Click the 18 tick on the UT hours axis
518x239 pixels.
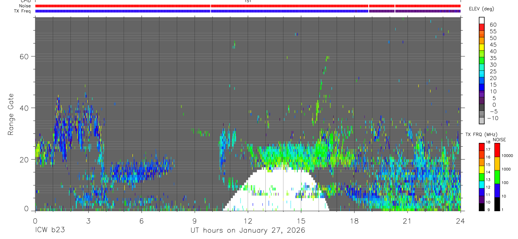click(354, 220)
